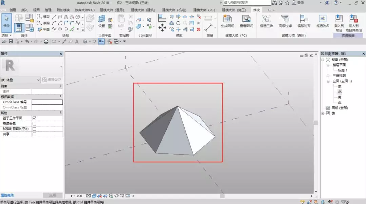Screen dimensions: 366x204
Task: Select the 南 elevation view
Action: click(340, 97)
